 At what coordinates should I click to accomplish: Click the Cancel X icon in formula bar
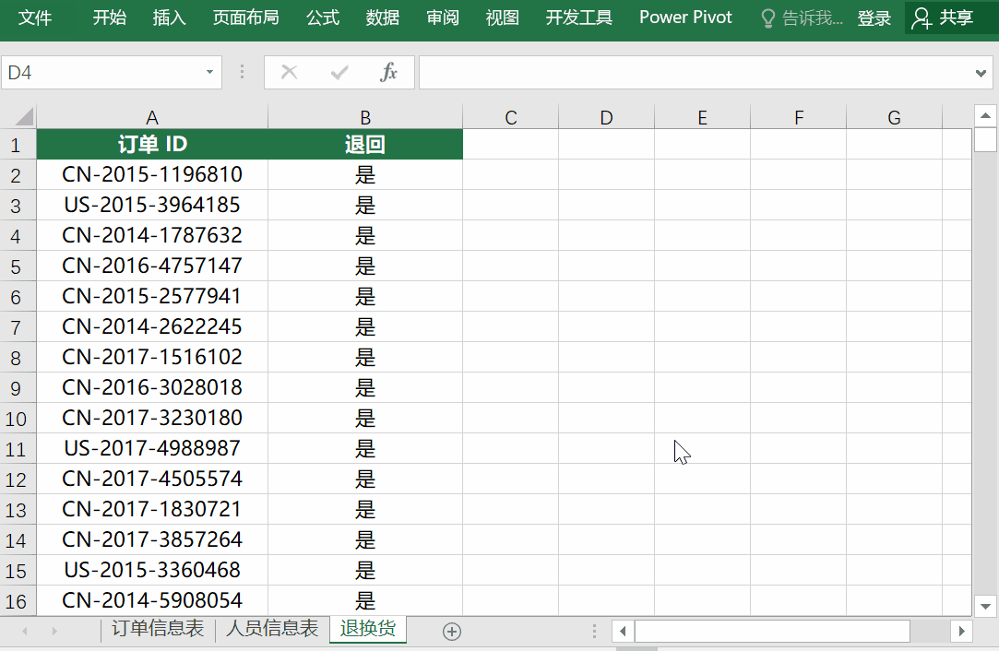(x=290, y=72)
